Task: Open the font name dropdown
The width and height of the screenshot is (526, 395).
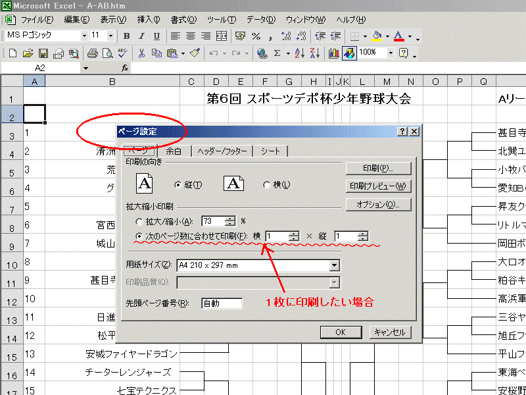Action: coord(84,36)
